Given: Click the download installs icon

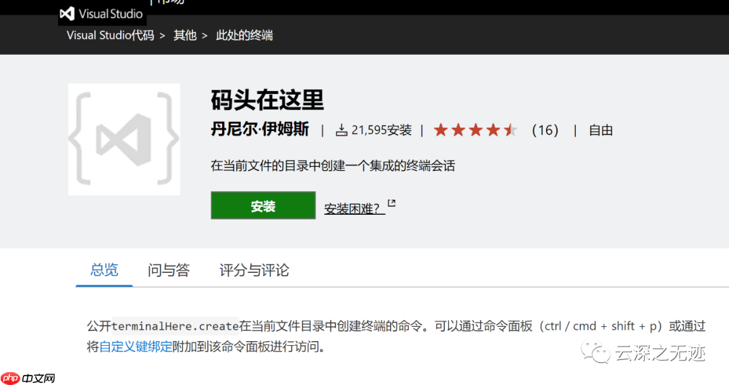Looking at the screenshot, I should 342,130.
